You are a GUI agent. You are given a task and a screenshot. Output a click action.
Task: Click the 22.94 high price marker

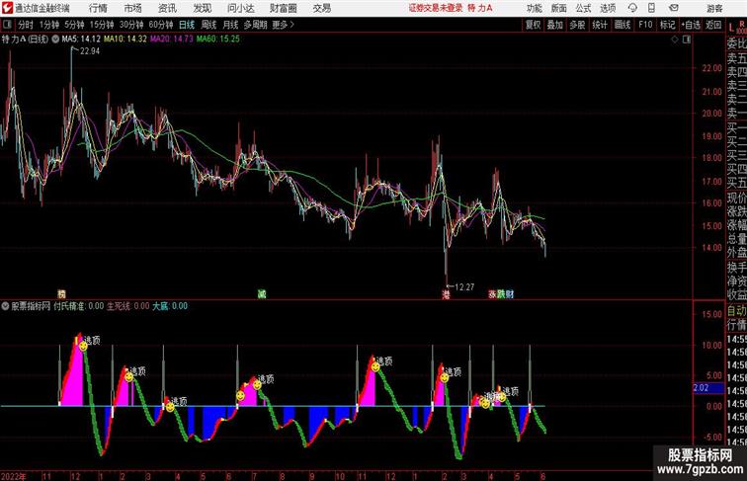(90, 51)
